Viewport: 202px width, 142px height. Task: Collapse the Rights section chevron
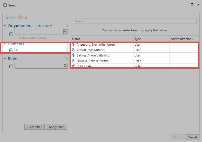pos(5,59)
